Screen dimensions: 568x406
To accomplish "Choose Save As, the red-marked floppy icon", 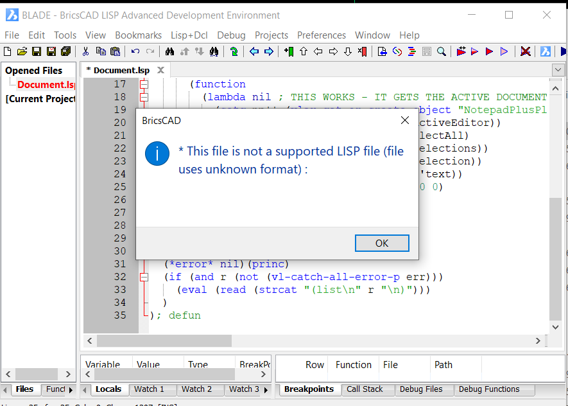I will 51,51.
